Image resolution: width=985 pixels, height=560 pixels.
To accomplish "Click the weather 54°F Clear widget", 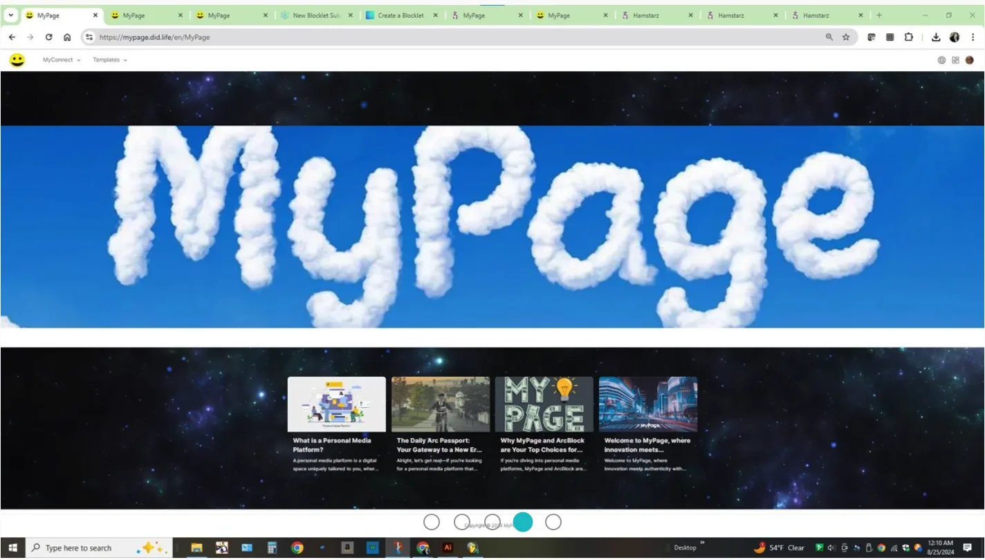I will click(779, 548).
